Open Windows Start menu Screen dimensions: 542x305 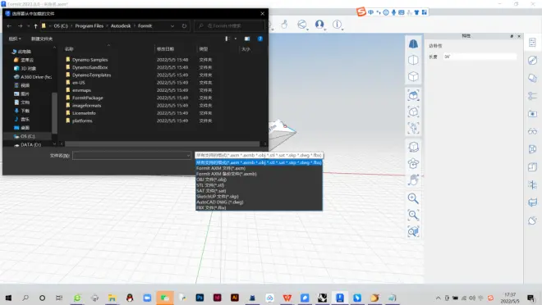pos(8,298)
